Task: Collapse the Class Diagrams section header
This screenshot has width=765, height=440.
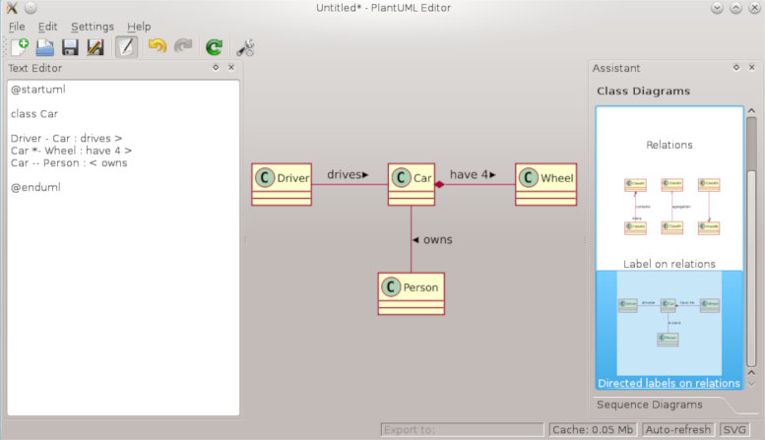Action: (643, 92)
